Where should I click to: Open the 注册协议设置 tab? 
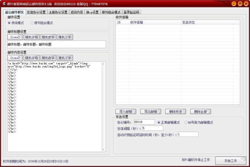click(x=58, y=12)
